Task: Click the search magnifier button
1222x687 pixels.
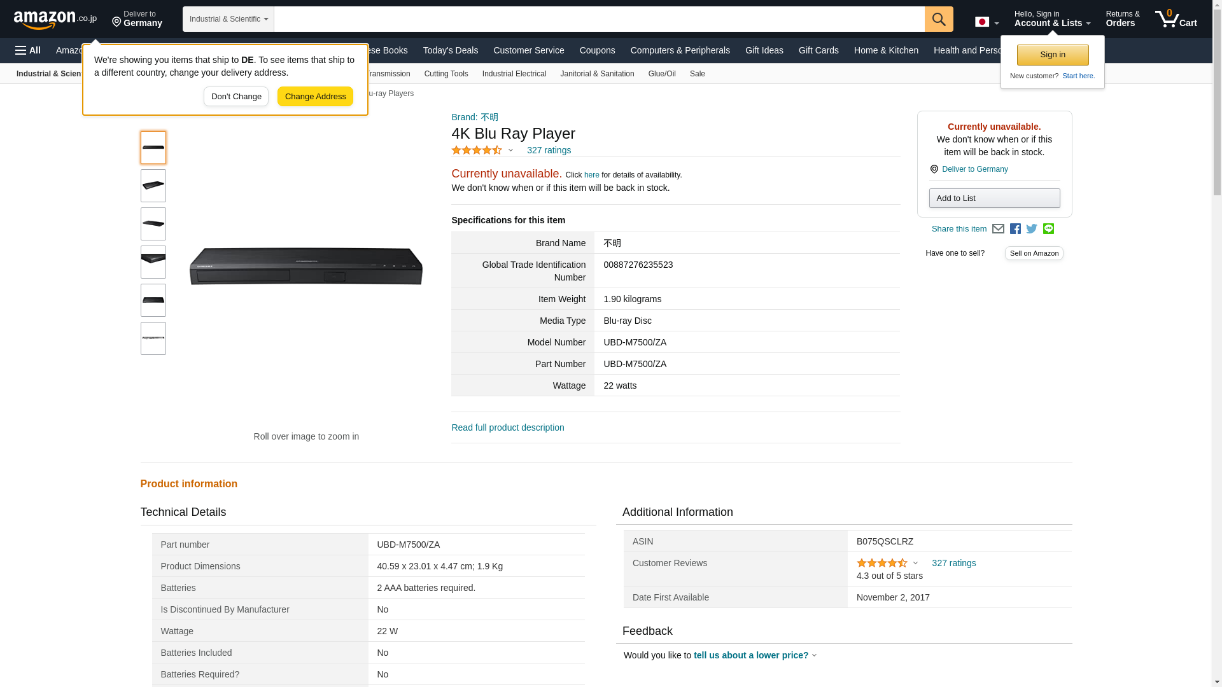Action: 938,19
